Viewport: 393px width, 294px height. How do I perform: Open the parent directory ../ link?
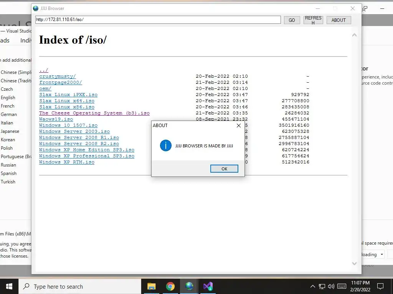(44, 70)
